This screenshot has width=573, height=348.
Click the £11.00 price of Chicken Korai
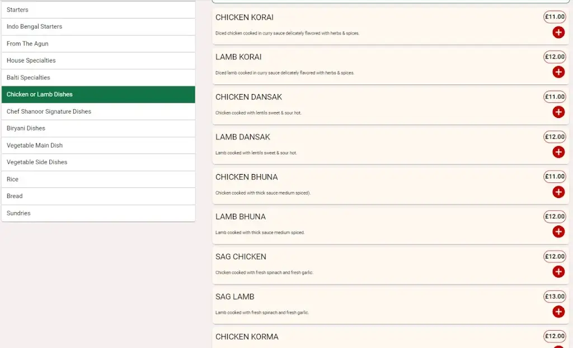555,17
